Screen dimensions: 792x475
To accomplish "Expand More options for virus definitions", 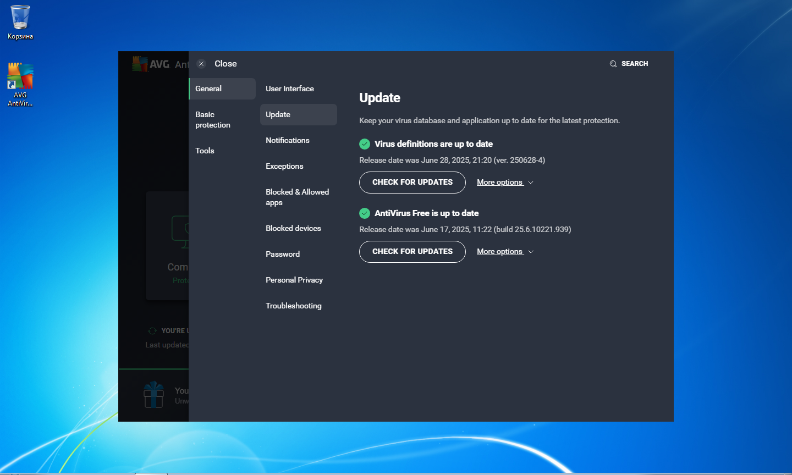I will click(505, 183).
